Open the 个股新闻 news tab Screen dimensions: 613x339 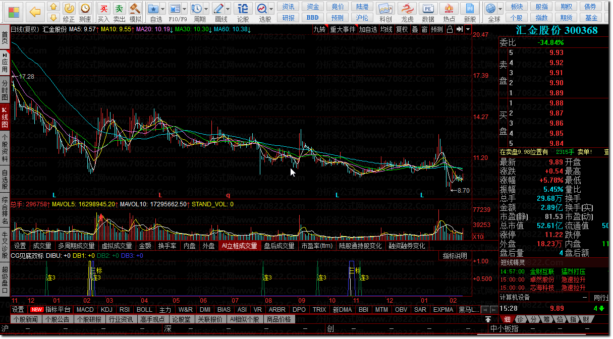click(x=26, y=319)
